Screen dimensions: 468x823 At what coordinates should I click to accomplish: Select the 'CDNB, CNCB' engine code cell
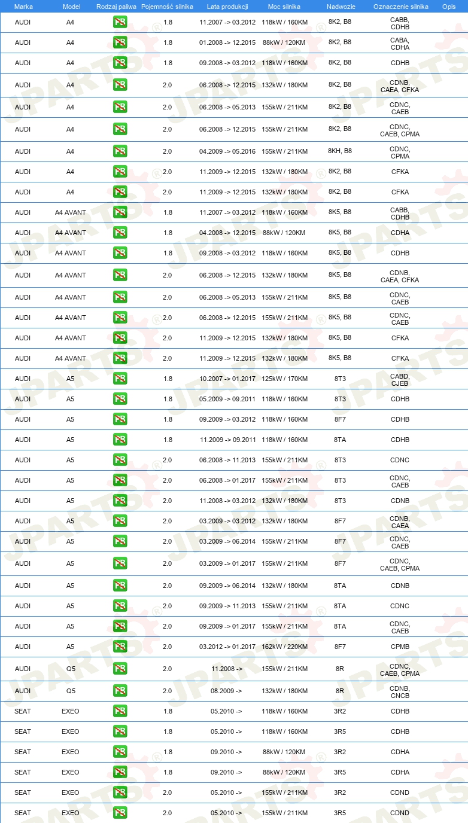(400, 692)
